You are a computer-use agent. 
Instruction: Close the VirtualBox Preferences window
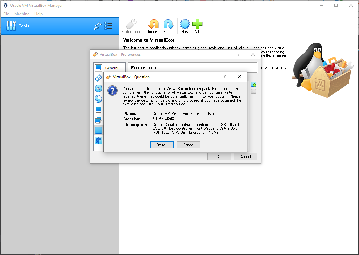pos(253,54)
